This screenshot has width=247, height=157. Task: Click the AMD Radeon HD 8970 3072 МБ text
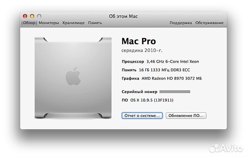click(171, 78)
